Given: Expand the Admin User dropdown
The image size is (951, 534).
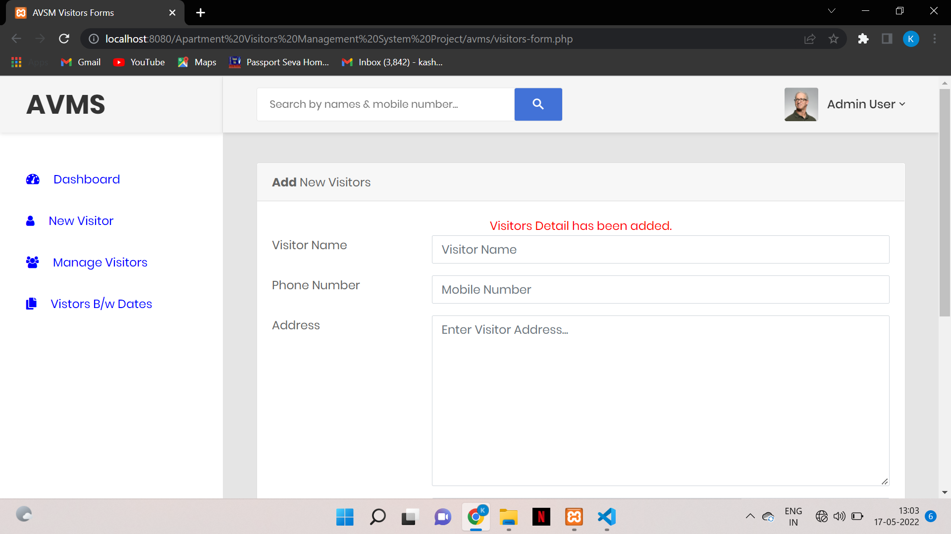Looking at the screenshot, I should (x=866, y=104).
